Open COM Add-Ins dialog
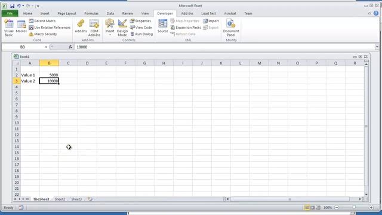This screenshot has height=215, width=382. 94,28
